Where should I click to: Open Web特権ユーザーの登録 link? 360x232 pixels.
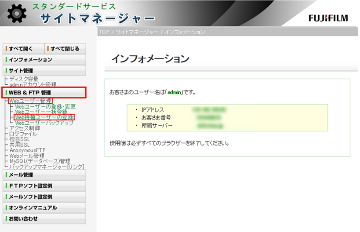coord(44,117)
